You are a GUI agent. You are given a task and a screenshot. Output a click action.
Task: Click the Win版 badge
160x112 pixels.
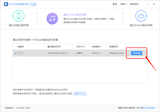[x=33, y=4]
